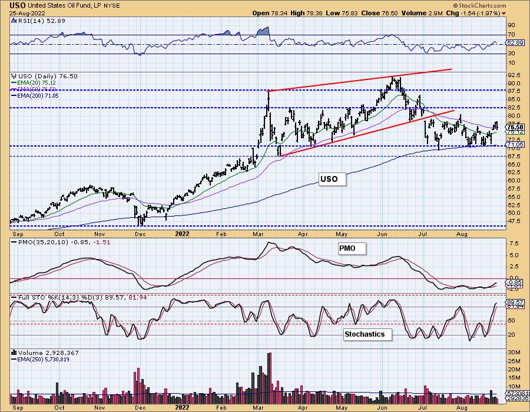The image size is (530, 412).
Task: Click the Oct label under the volume panel
Action: pos(59,408)
